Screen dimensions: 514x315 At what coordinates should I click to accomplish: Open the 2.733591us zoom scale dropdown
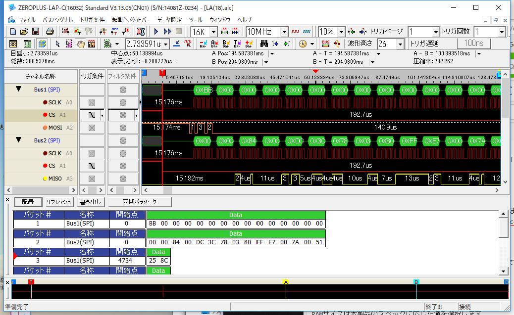(x=165, y=44)
